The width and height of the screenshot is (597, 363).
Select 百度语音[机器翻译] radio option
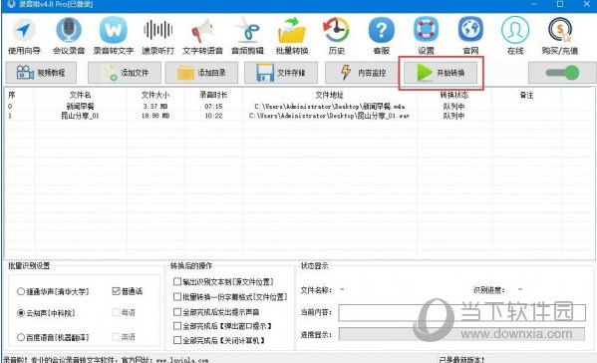pos(53,337)
